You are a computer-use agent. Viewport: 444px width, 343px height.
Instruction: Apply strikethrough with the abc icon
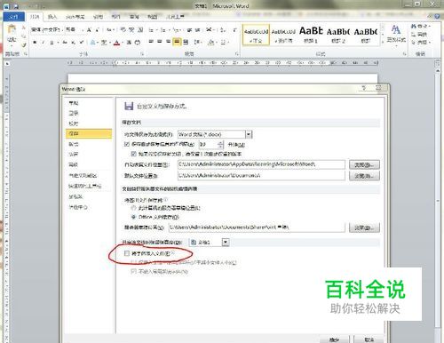click(x=65, y=43)
